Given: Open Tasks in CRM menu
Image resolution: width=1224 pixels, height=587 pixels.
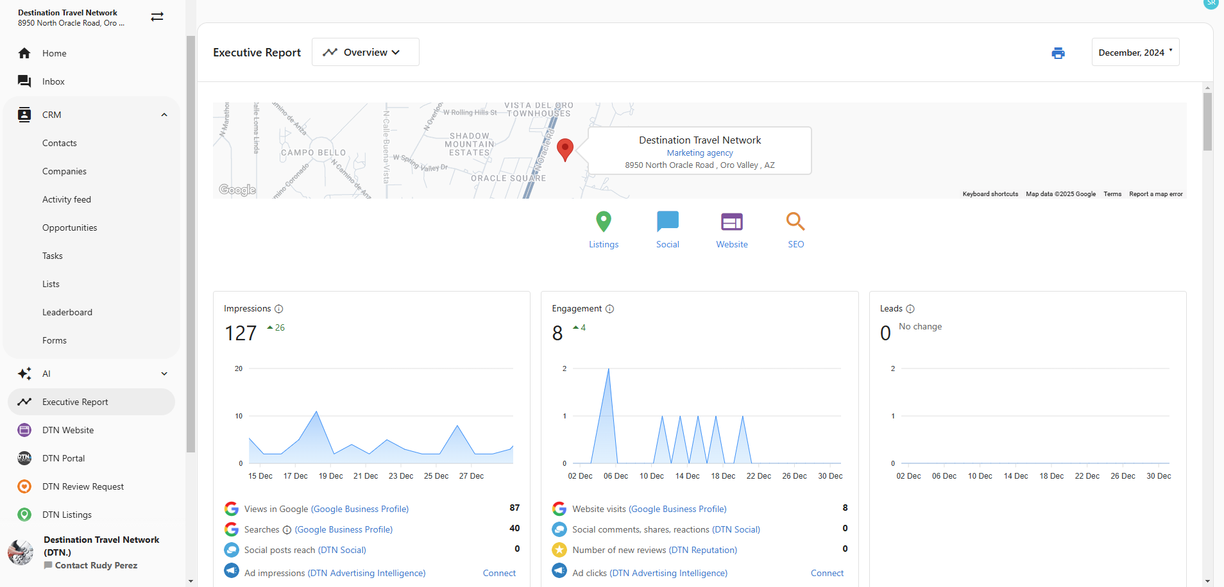Looking at the screenshot, I should click(x=53, y=256).
